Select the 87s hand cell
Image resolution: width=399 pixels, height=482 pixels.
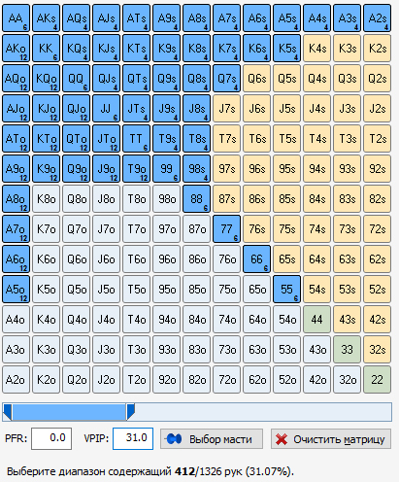point(226,199)
